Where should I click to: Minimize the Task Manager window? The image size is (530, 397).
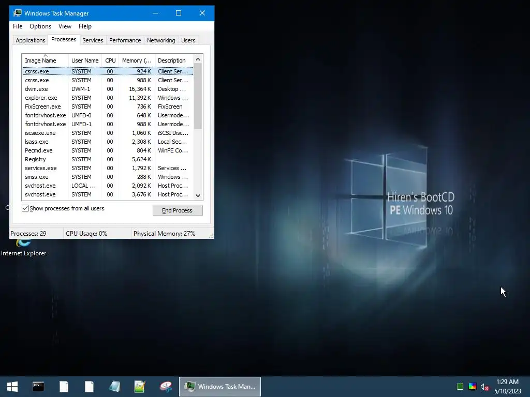click(155, 13)
